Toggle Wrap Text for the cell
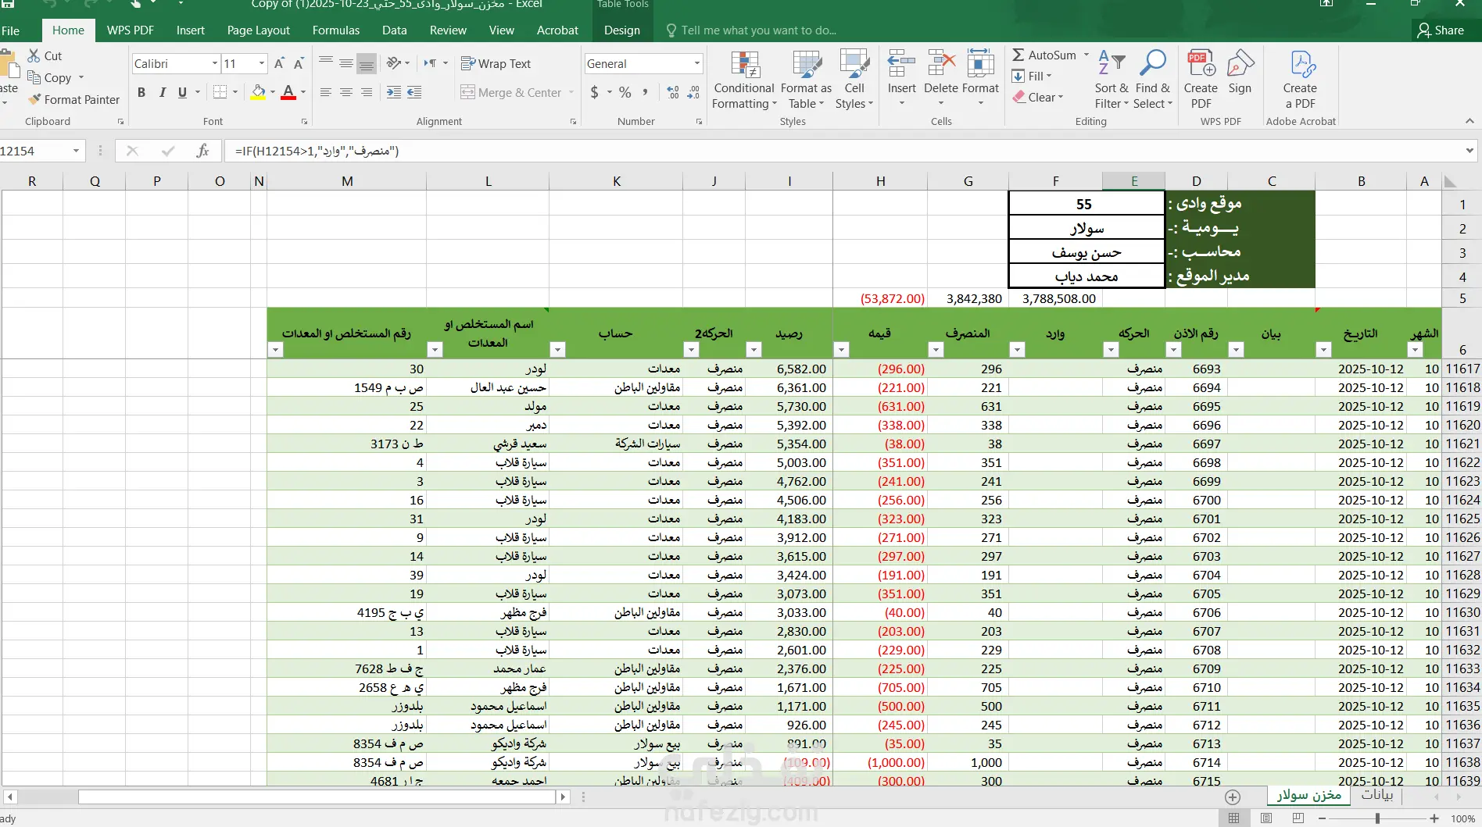 pos(496,64)
